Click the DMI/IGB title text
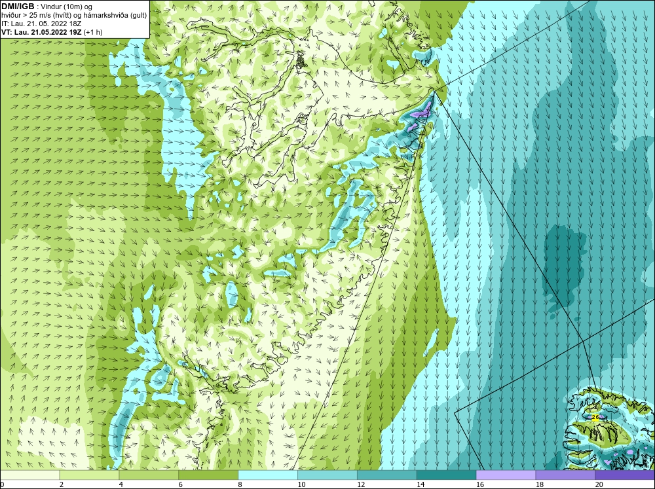Image resolution: width=655 pixels, height=489 pixels. [18, 7]
